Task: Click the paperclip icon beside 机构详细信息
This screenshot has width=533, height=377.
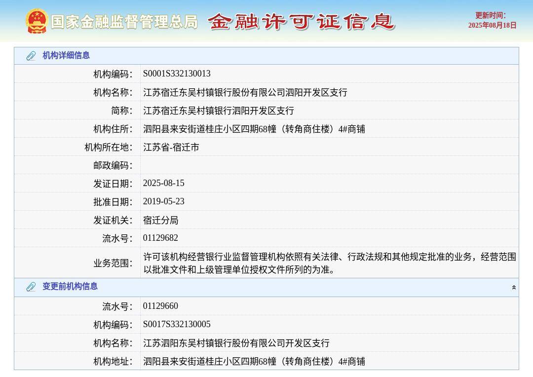Action: point(31,56)
